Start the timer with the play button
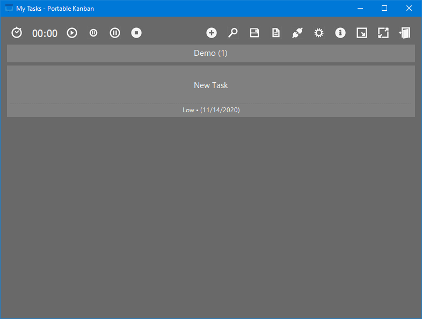The width and height of the screenshot is (422, 319). [x=72, y=33]
